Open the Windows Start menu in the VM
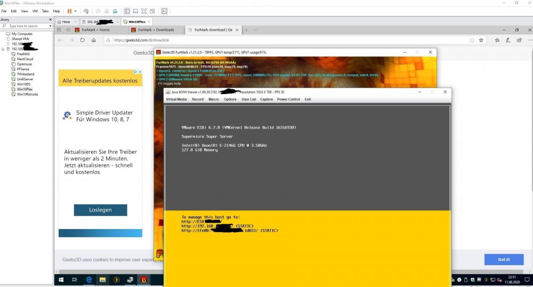 (61, 280)
